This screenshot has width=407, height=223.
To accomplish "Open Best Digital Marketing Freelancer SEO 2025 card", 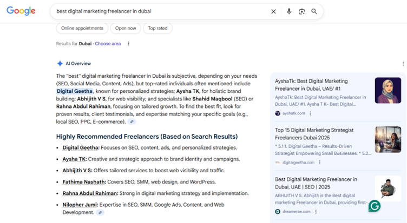I will pyautogui.click(x=316, y=183).
